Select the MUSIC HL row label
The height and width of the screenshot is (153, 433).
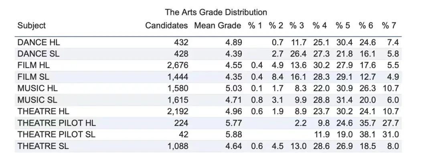point(38,88)
